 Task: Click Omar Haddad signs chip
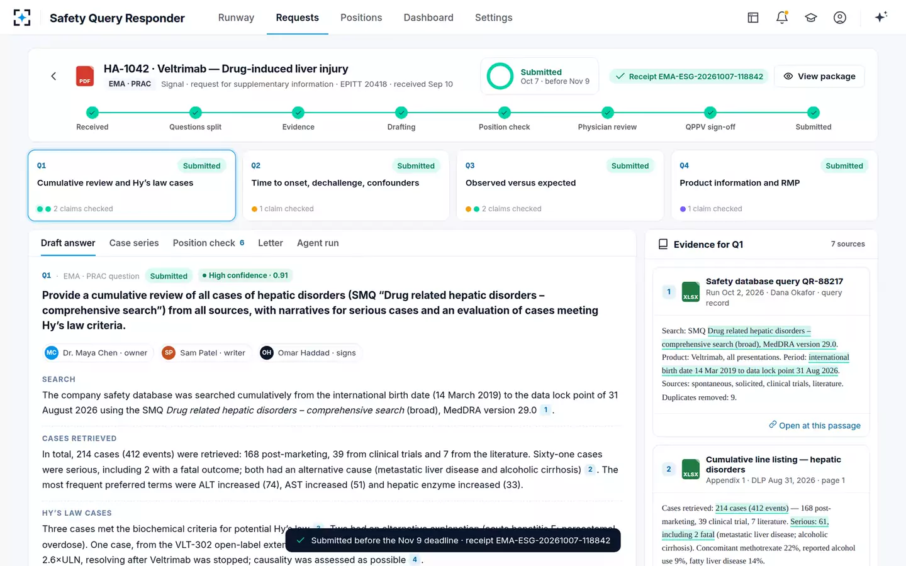pyautogui.click(x=308, y=353)
